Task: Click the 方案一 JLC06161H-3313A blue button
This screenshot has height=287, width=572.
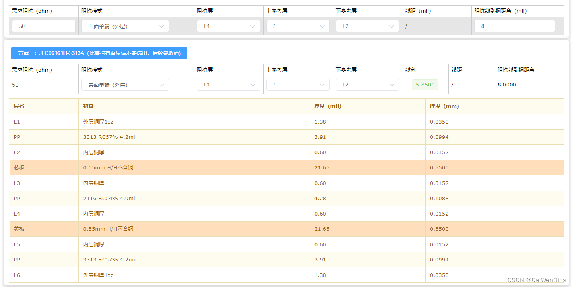Action: click(x=99, y=53)
